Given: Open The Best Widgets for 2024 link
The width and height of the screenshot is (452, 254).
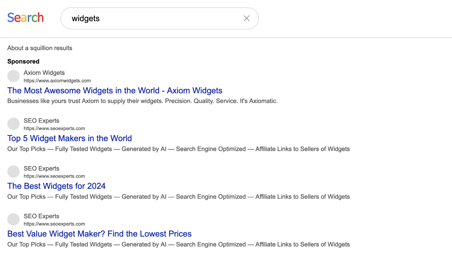Looking at the screenshot, I should [x=56, y=186].
